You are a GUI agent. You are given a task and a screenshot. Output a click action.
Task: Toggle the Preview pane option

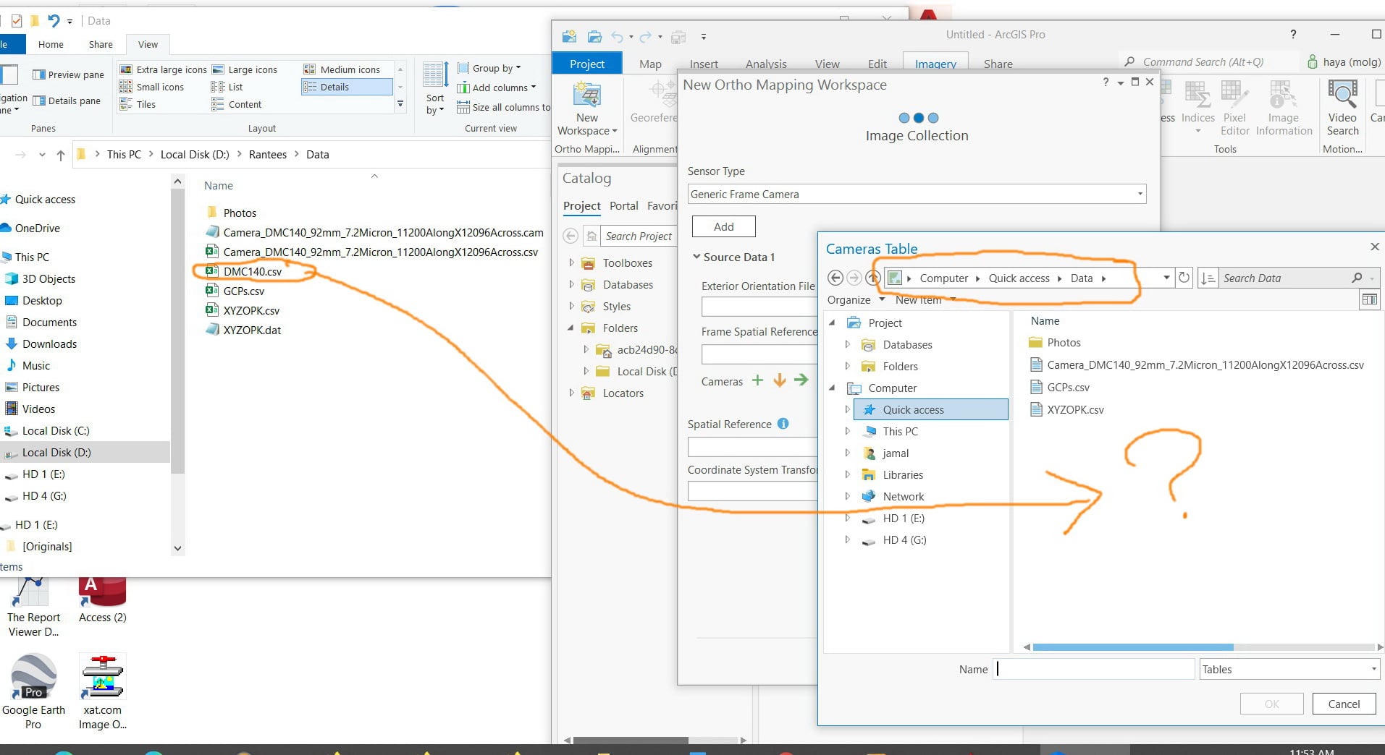[x=68, y=74]
